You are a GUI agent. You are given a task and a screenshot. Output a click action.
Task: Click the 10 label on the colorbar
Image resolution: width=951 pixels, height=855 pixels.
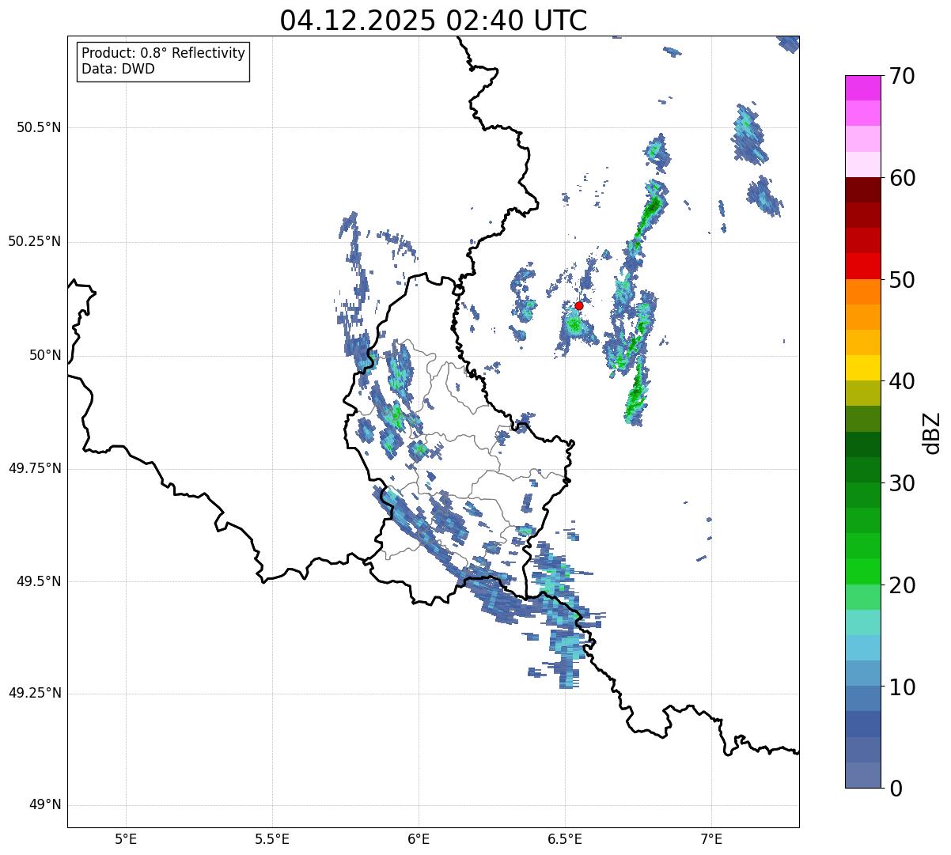(x=902, y=687)
